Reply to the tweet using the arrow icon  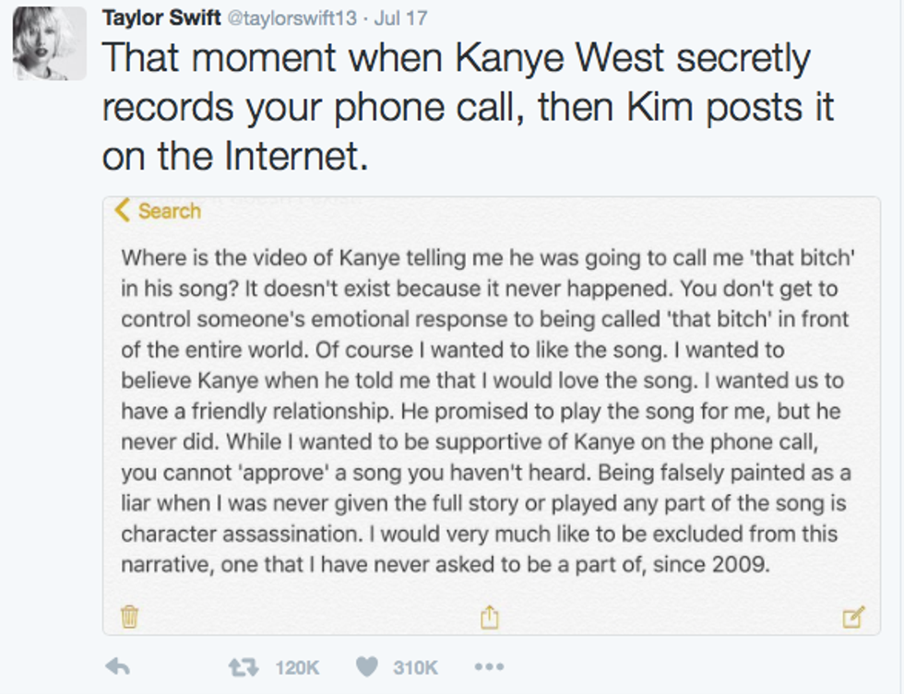click(x=117, y=666)
